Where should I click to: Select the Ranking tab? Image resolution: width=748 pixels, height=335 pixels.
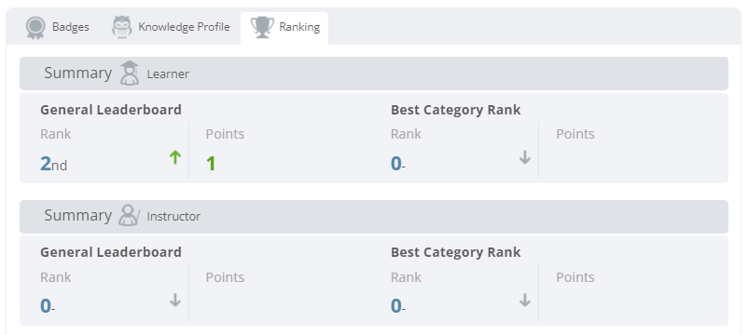(284, 28)
